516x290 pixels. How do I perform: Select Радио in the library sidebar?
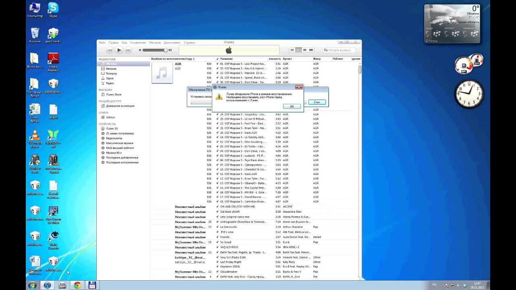point(123,83)
